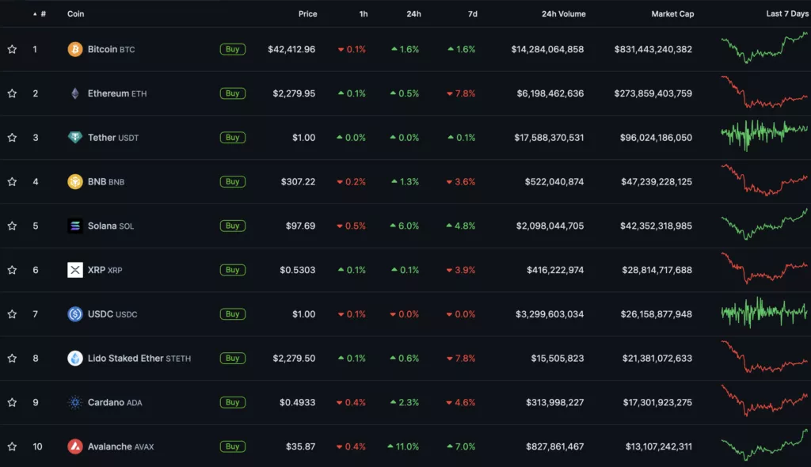
Task: Click the BNB coin logo icon
Action: 75,181
